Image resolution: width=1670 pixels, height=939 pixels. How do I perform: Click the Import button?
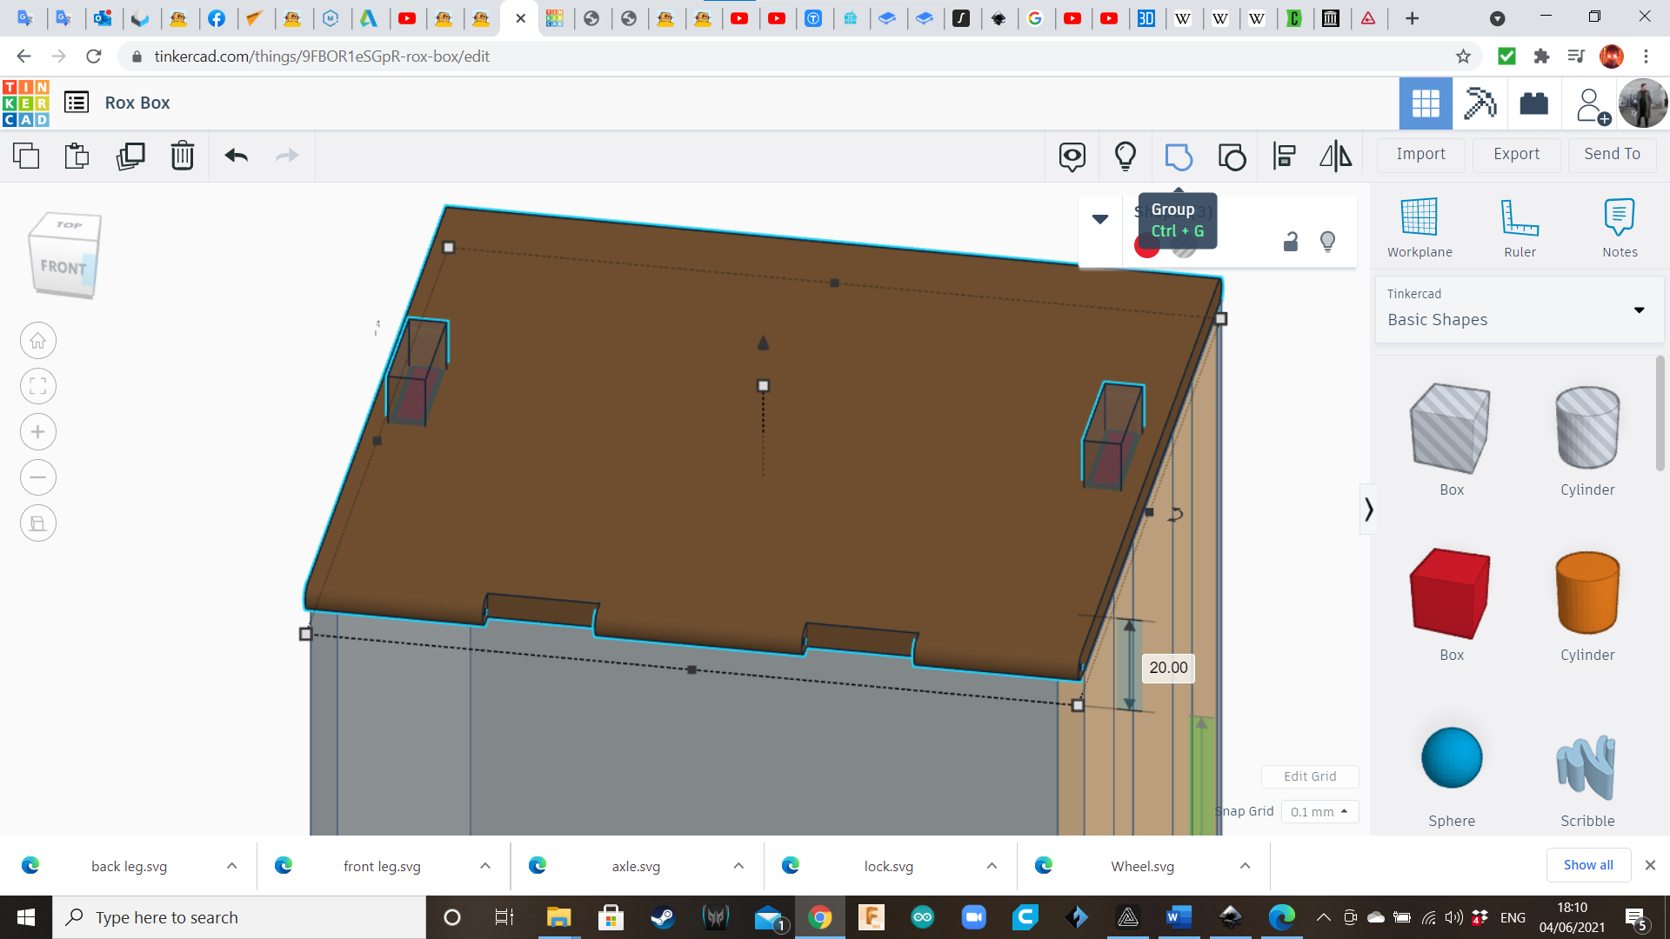point(1421,152)
